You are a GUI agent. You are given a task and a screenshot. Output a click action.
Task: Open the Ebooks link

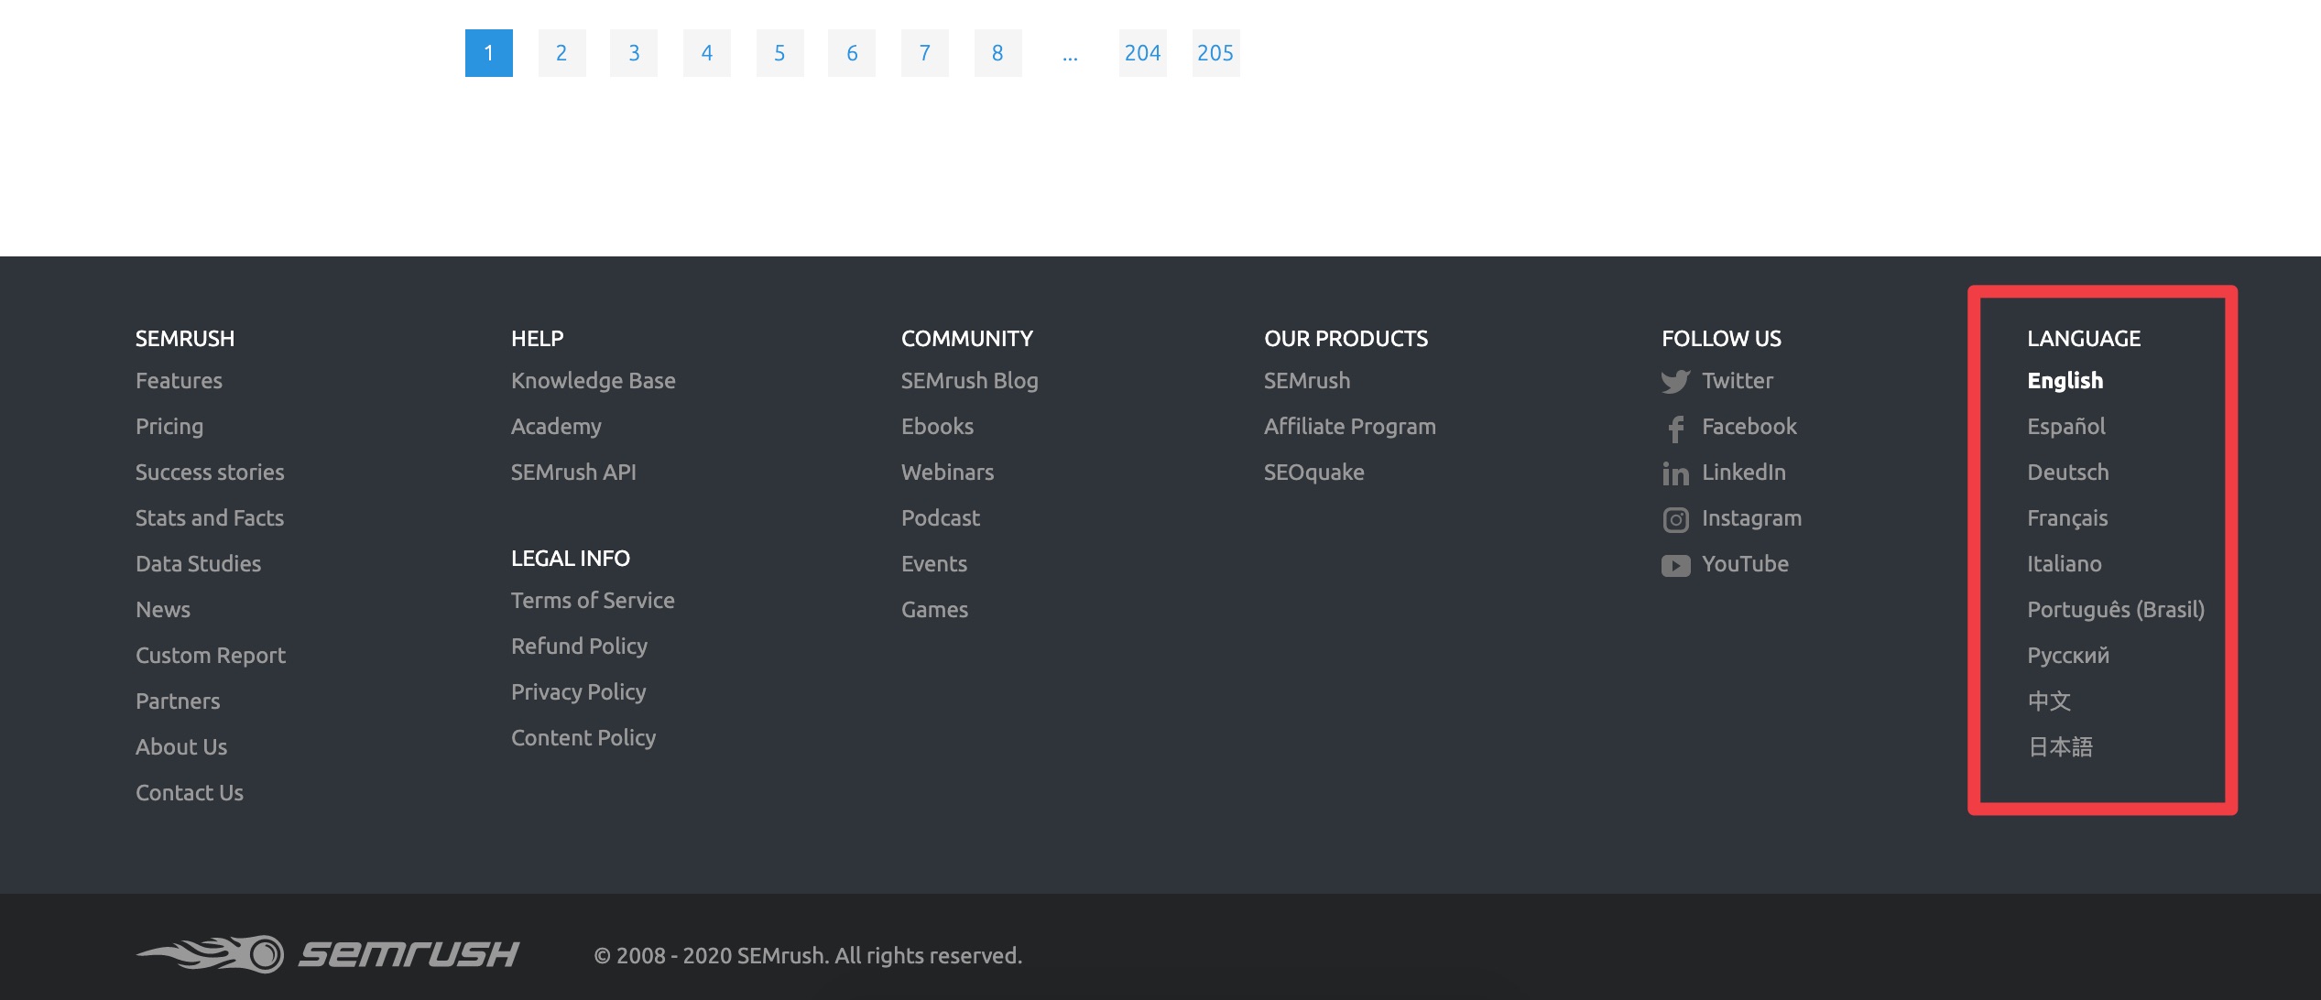click(x=937, y=427)
